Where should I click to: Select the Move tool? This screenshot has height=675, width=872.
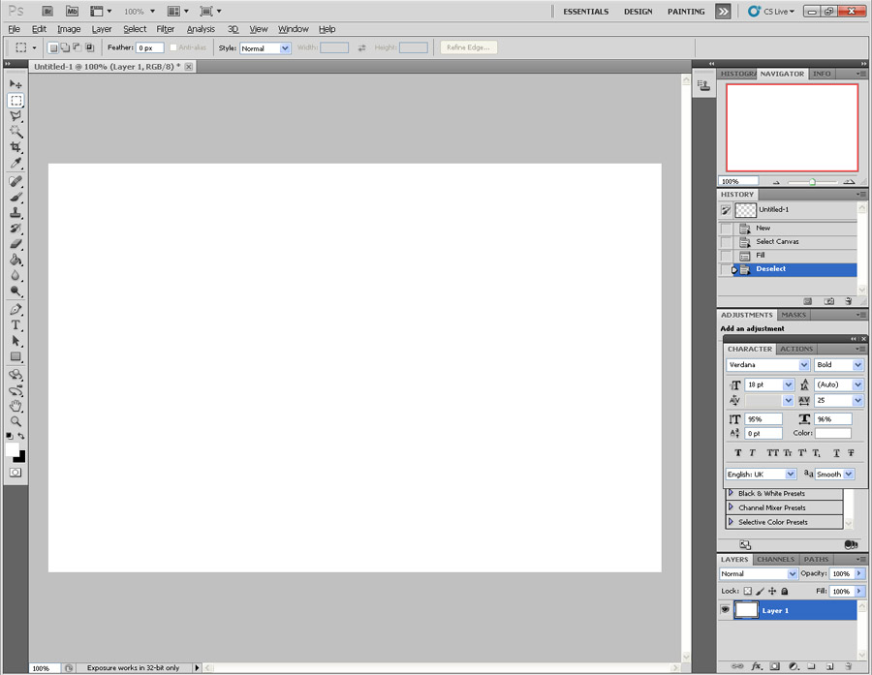(x=16, y=84)
